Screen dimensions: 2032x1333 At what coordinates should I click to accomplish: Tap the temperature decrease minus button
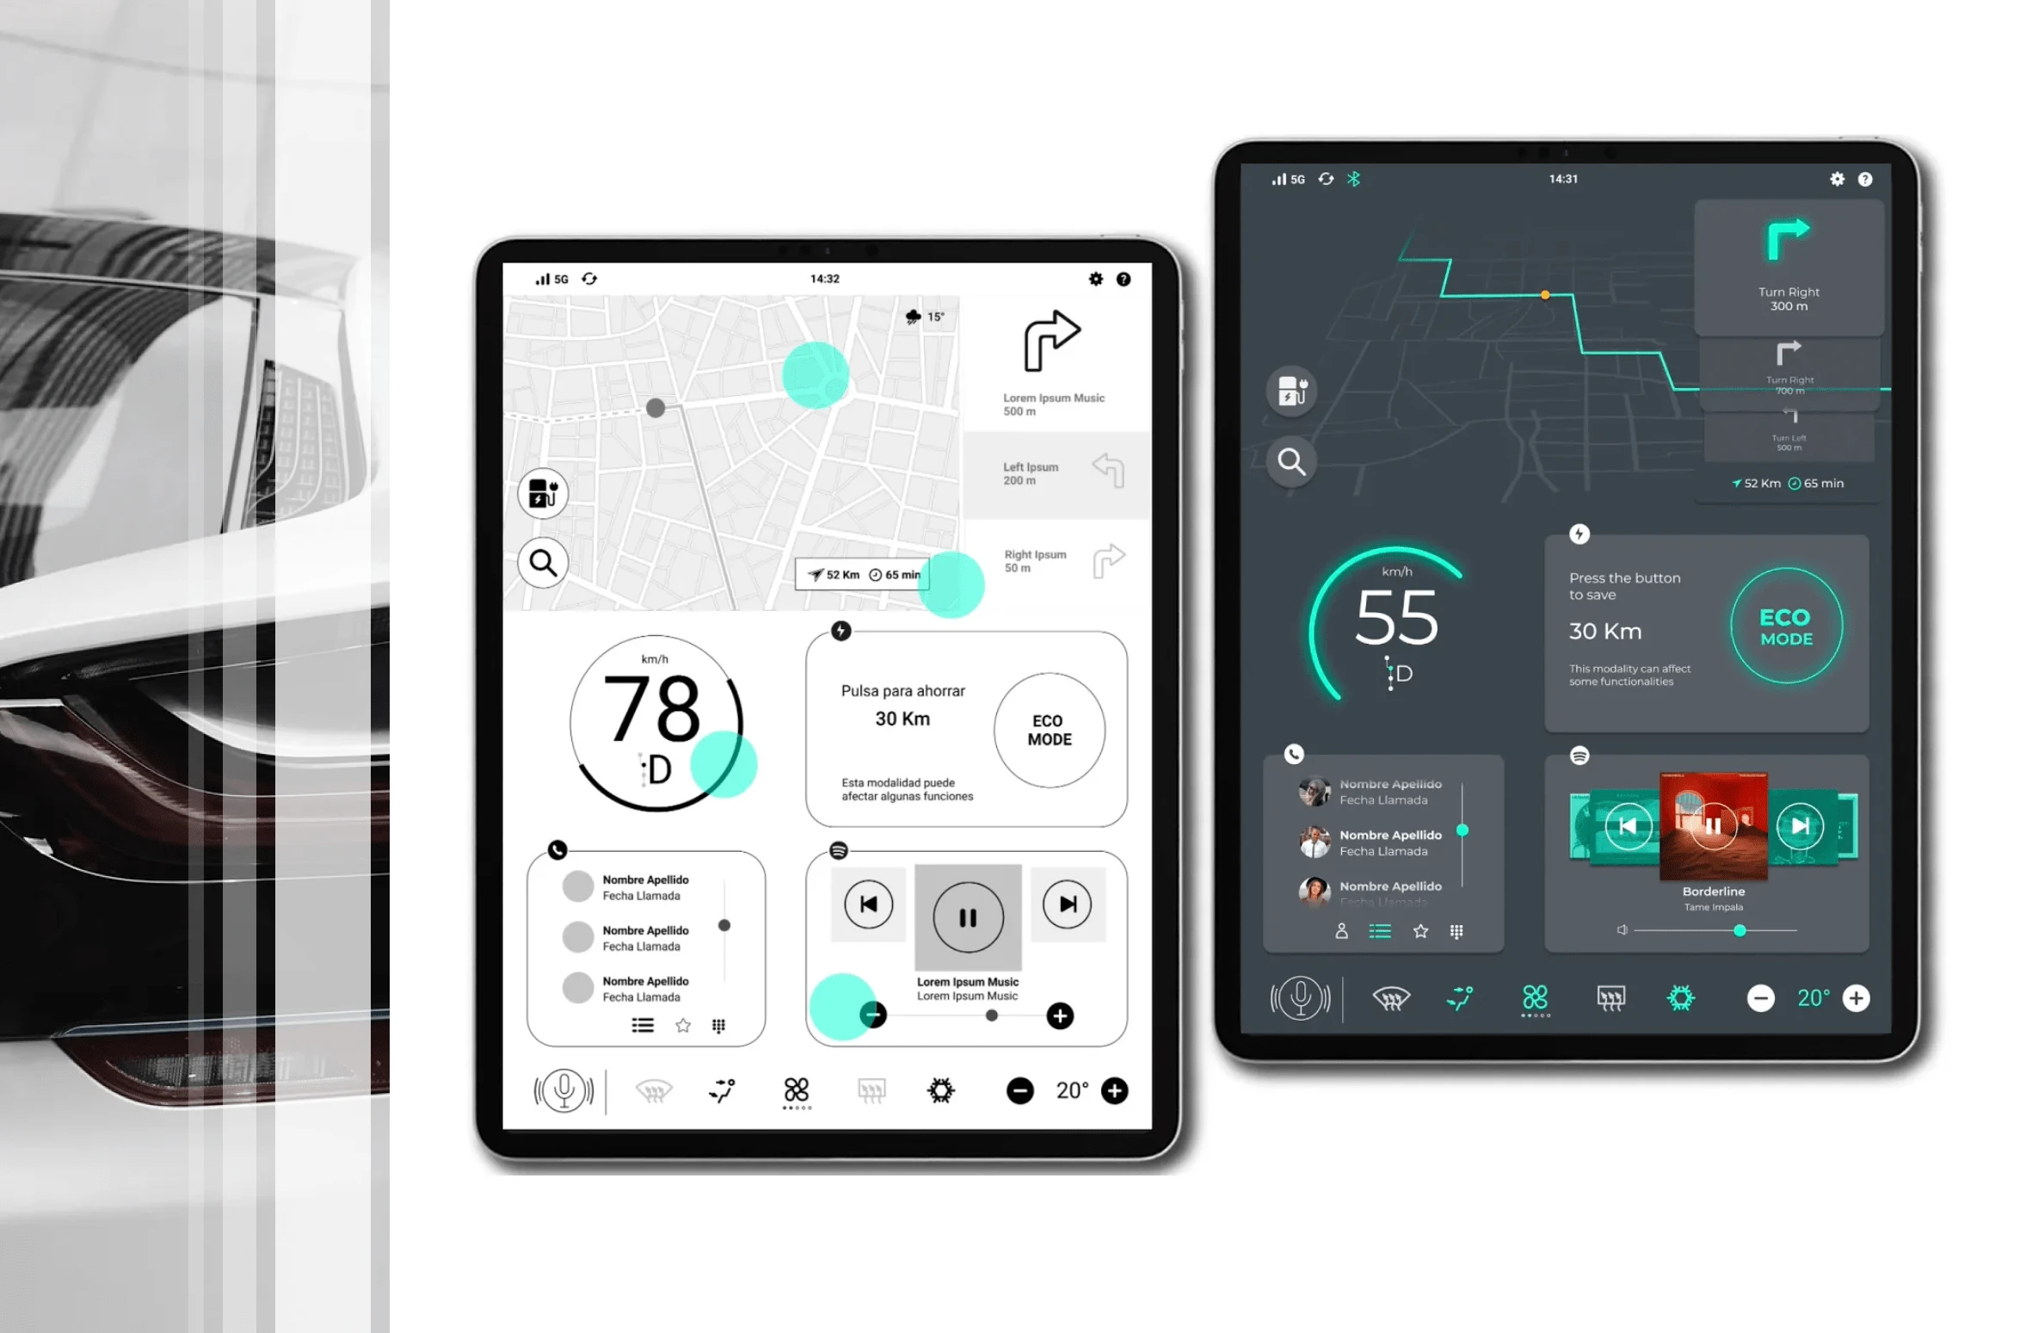coord(1019,1090)
